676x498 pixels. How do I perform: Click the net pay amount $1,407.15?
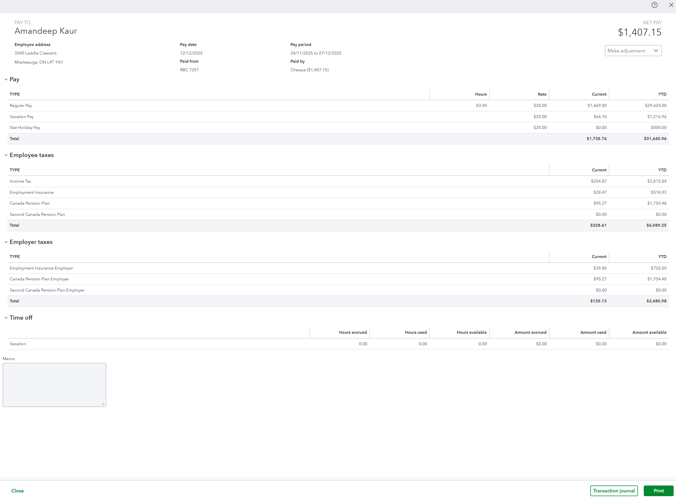[639, 32]
